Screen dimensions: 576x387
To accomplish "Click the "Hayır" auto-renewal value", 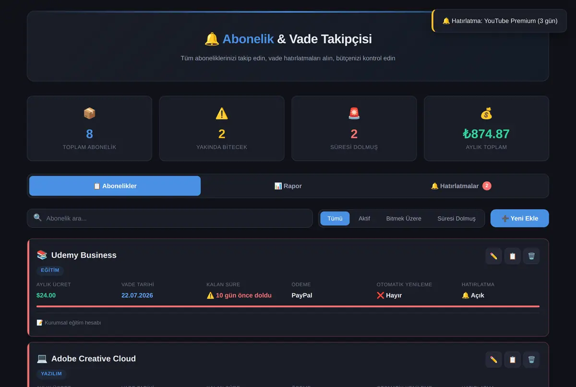I will [389, 295].
